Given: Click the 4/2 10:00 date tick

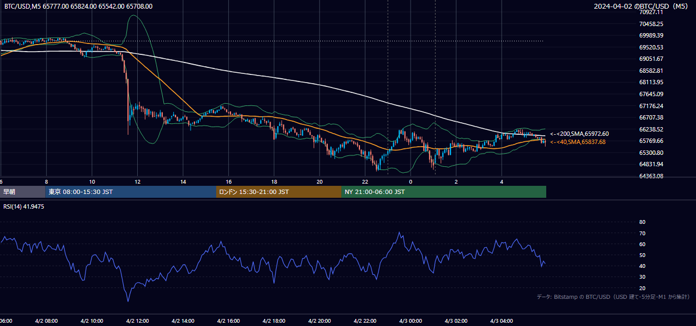Looking at the screenshot, I should coord(91,321).
